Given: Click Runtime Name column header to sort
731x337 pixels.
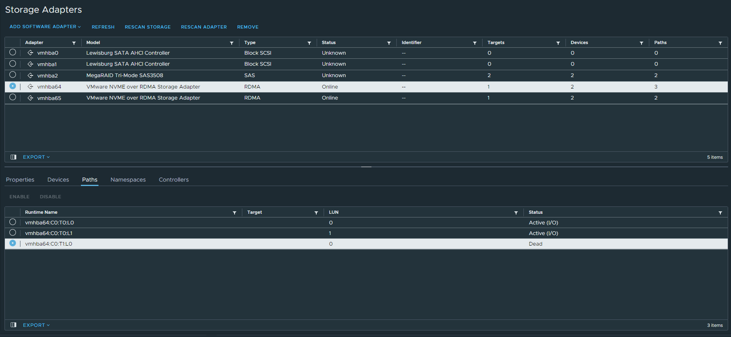Looking at the screenshot, I should pyautogui.click(x=41, y=212).
